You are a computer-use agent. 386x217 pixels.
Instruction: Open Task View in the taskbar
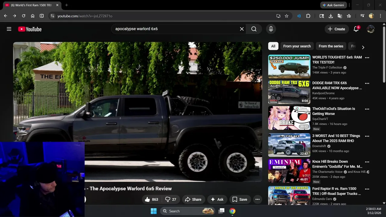[222, 211]
